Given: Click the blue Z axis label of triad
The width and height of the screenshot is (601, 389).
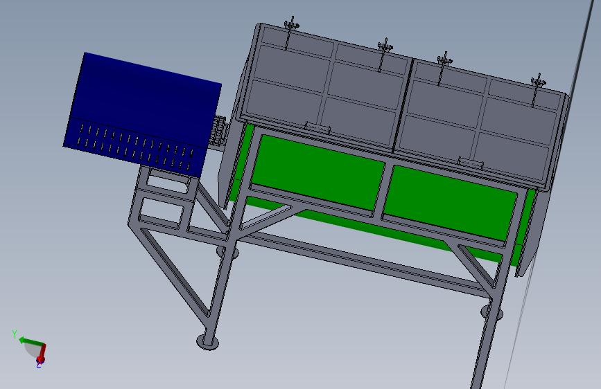Looking at the screenshot, I should pyautogui.click(x=39, y=365).
